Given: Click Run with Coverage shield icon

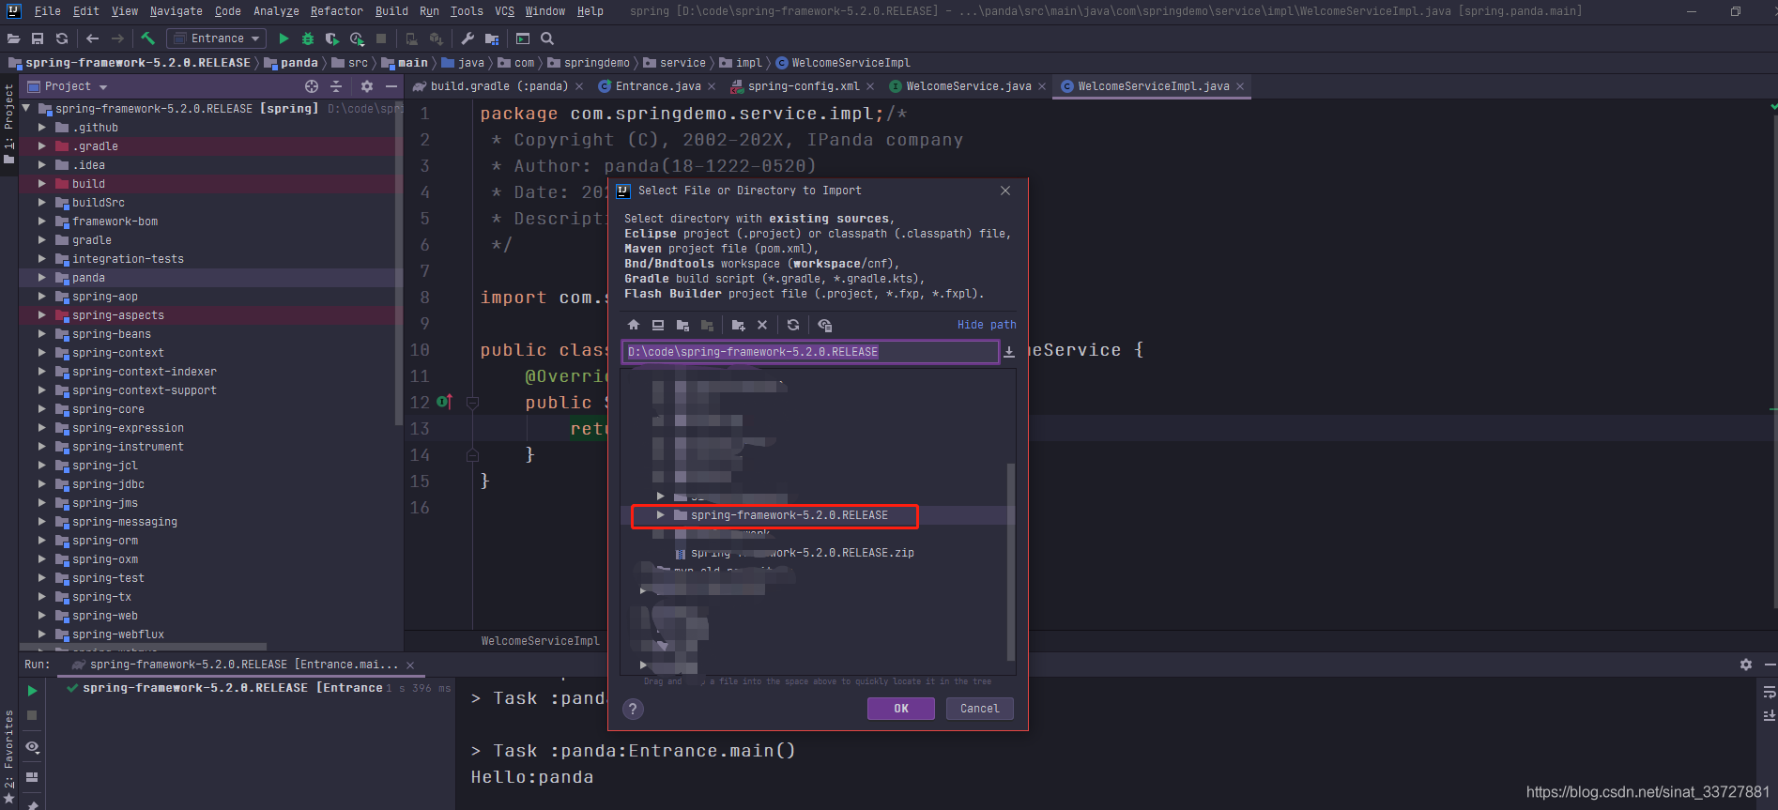Looking at the screenshot, I should click(331, 38).
